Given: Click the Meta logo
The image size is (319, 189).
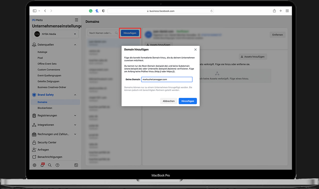Looking at the screenshot, I should click(x=37, y=20).
